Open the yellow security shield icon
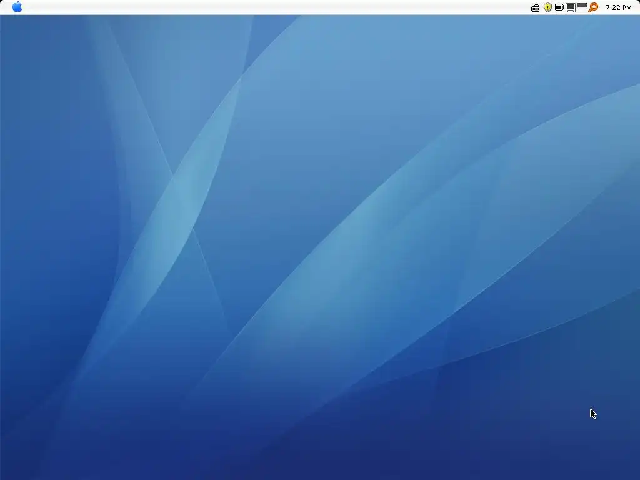The height and width of the screenshot is (480, 640). point(547,7)
